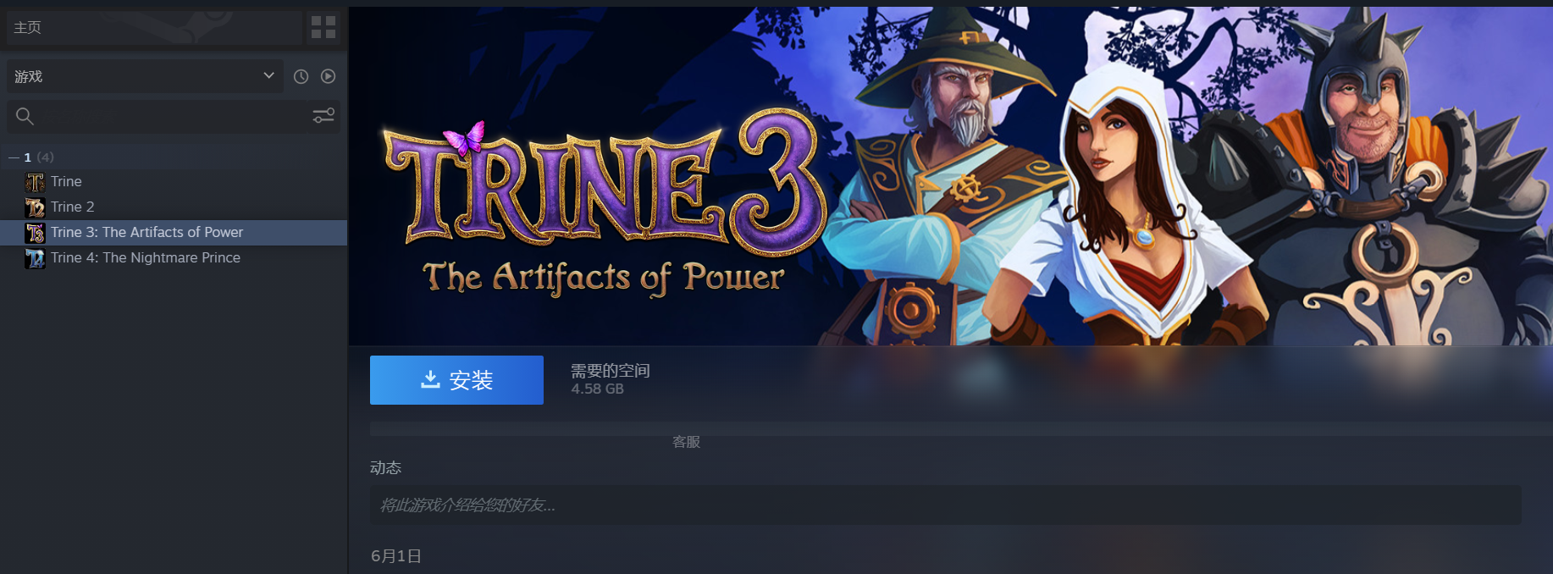Click the Trine 3 list icon
This screenshot has width=1553, height=574.
click(35, 233)
